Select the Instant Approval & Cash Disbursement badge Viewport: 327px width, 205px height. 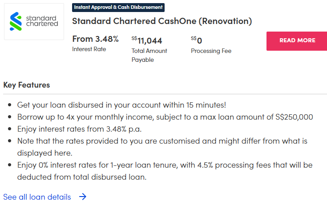(x=118, y=8)
